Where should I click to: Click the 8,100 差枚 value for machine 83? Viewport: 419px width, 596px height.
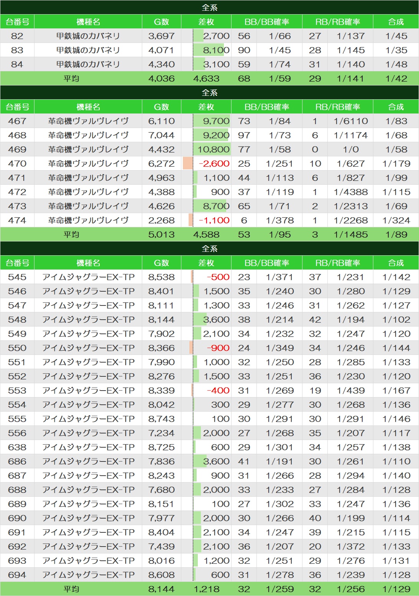(x=216, y=50)
